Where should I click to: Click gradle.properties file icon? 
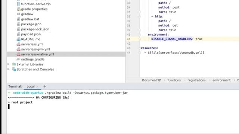click(18, 9)
